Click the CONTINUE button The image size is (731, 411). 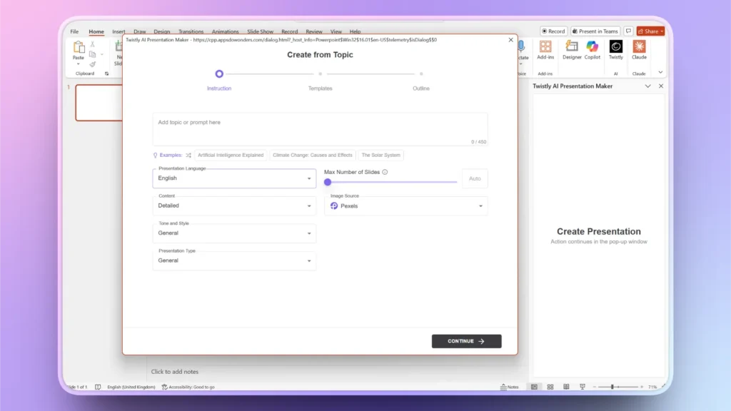(x=466, y=341)
